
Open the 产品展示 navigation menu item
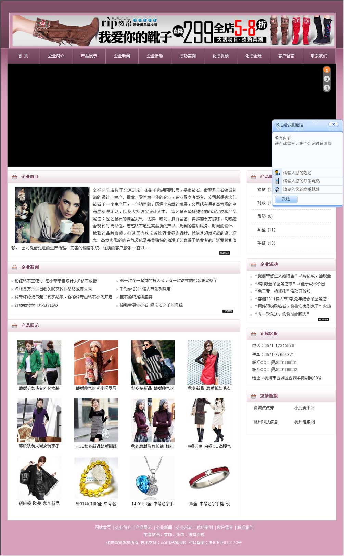(89, 56)
